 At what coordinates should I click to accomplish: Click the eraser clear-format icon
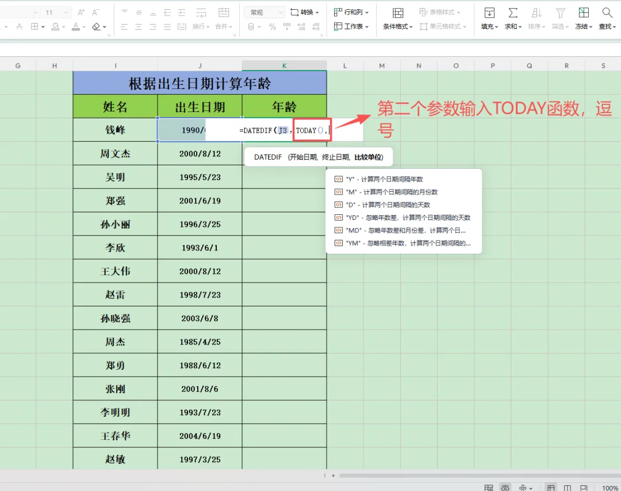click(x=96, y=26)
